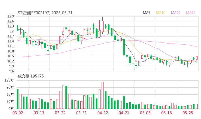
Task: Click the 05-05 date axis label
Action: [145, 113]
